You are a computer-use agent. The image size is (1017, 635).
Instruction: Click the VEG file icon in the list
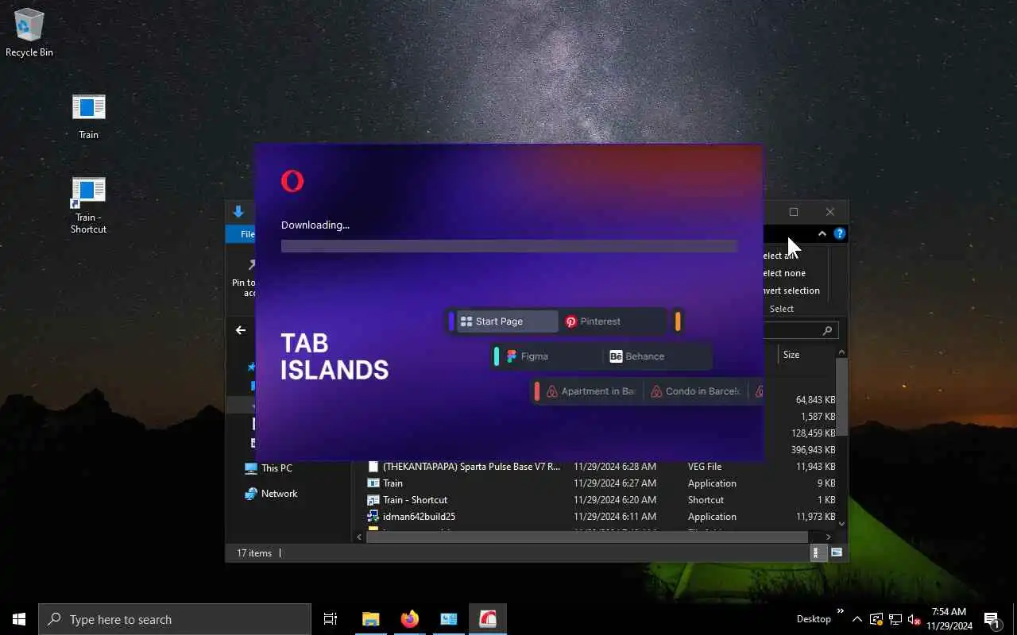pos(373,467)
